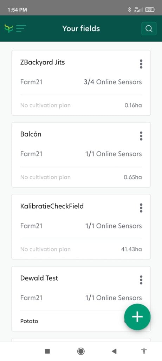Tap the Android recent apps square

coord(47,351)
